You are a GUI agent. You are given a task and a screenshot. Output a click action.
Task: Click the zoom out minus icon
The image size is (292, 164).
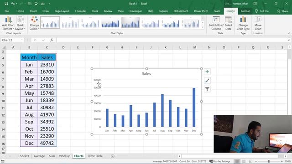click(256, 161)
